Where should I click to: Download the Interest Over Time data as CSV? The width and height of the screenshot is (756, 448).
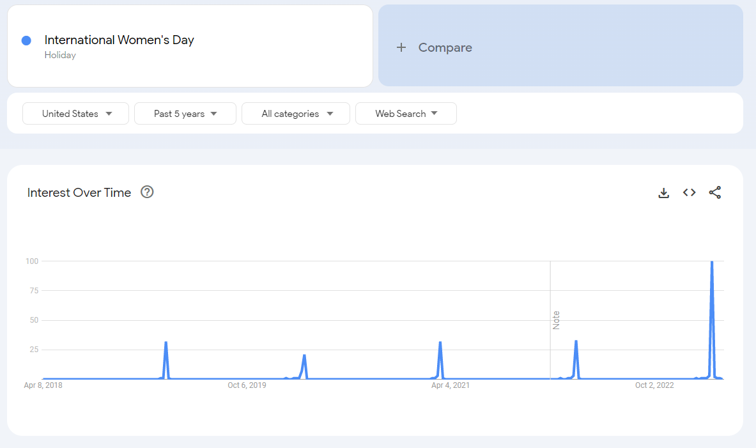coord(664,192)
